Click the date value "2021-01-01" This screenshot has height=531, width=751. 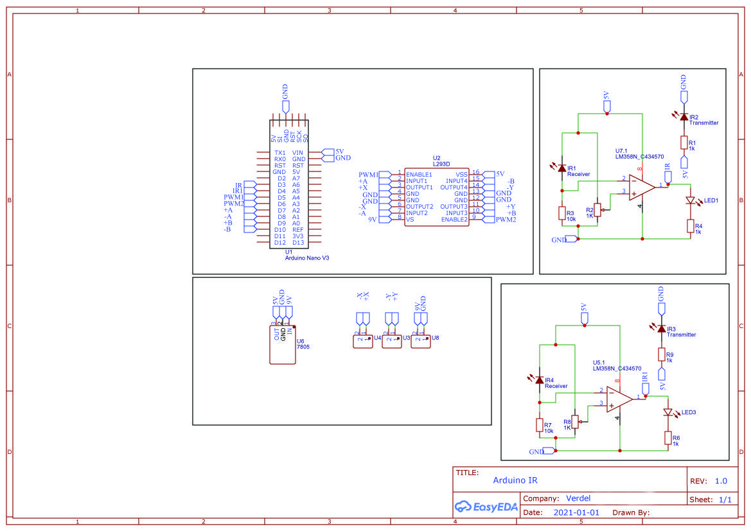pos(576,512)
